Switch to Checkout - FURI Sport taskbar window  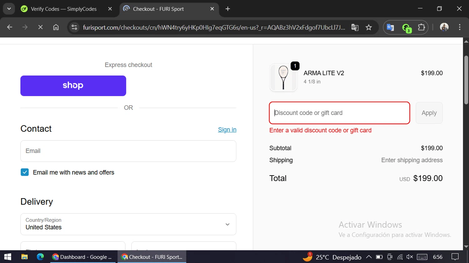pyautogui.click(x=152, y=257)
